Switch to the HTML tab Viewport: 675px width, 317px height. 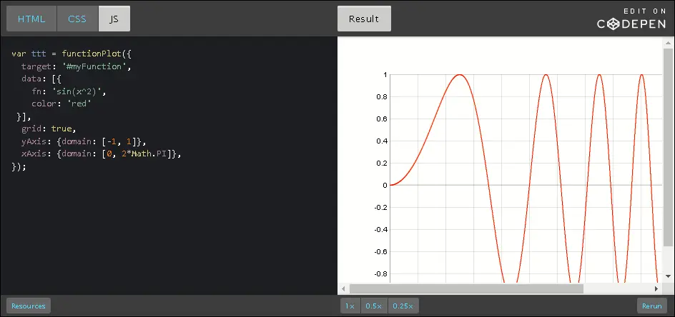pos(31,19)
